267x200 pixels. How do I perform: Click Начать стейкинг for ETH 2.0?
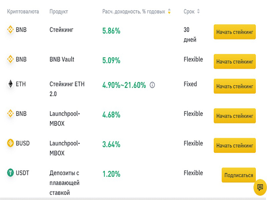[x=235, y=86]
